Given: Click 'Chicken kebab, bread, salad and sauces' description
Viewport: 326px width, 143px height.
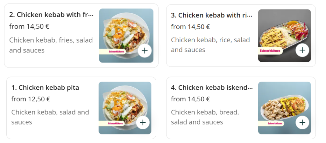Looking at the screenshot, I should click(205, 117).
